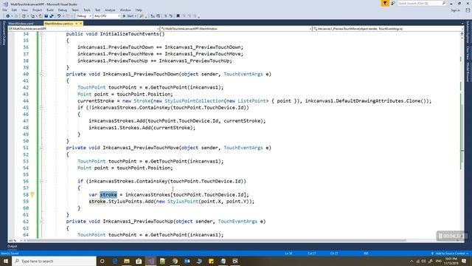Image resolution: width=472 pixels, height=266 pixels.
Task: Click the feedback icon beside Quick Launch
Action: pos(393,3)
